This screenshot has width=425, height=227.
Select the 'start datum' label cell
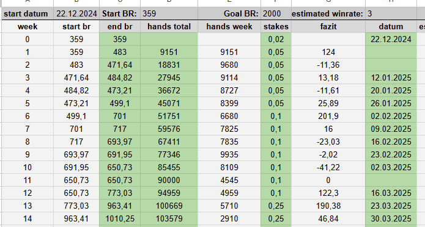click(x=28, y=13)
